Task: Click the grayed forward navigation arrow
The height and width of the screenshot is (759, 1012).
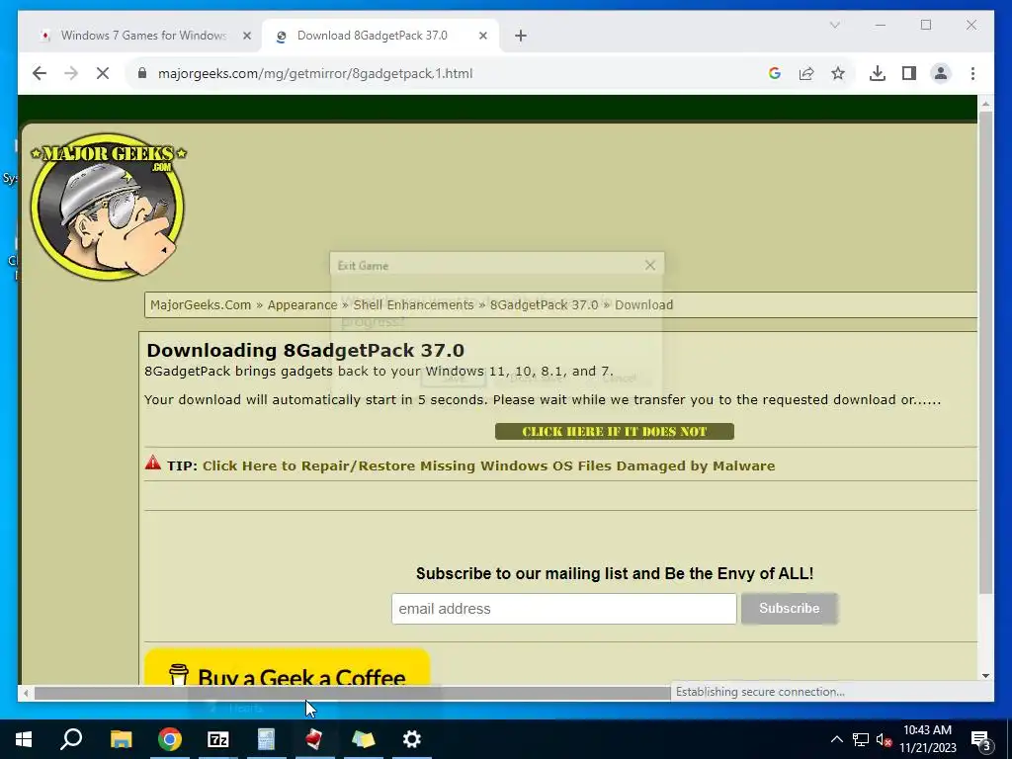Action: click(71, 73)
